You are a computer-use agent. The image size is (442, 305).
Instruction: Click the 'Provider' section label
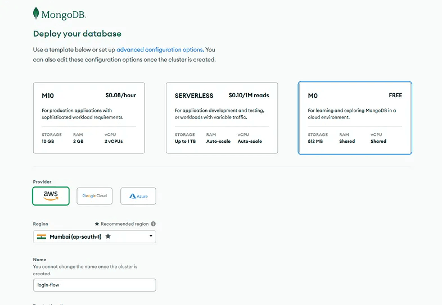(x=42, y=181)
